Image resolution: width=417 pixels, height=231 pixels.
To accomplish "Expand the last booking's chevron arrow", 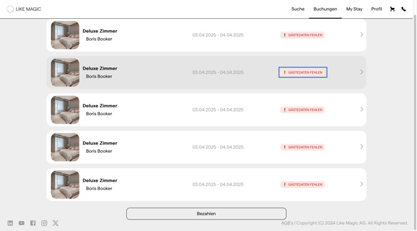I will [x=362, y=184].
